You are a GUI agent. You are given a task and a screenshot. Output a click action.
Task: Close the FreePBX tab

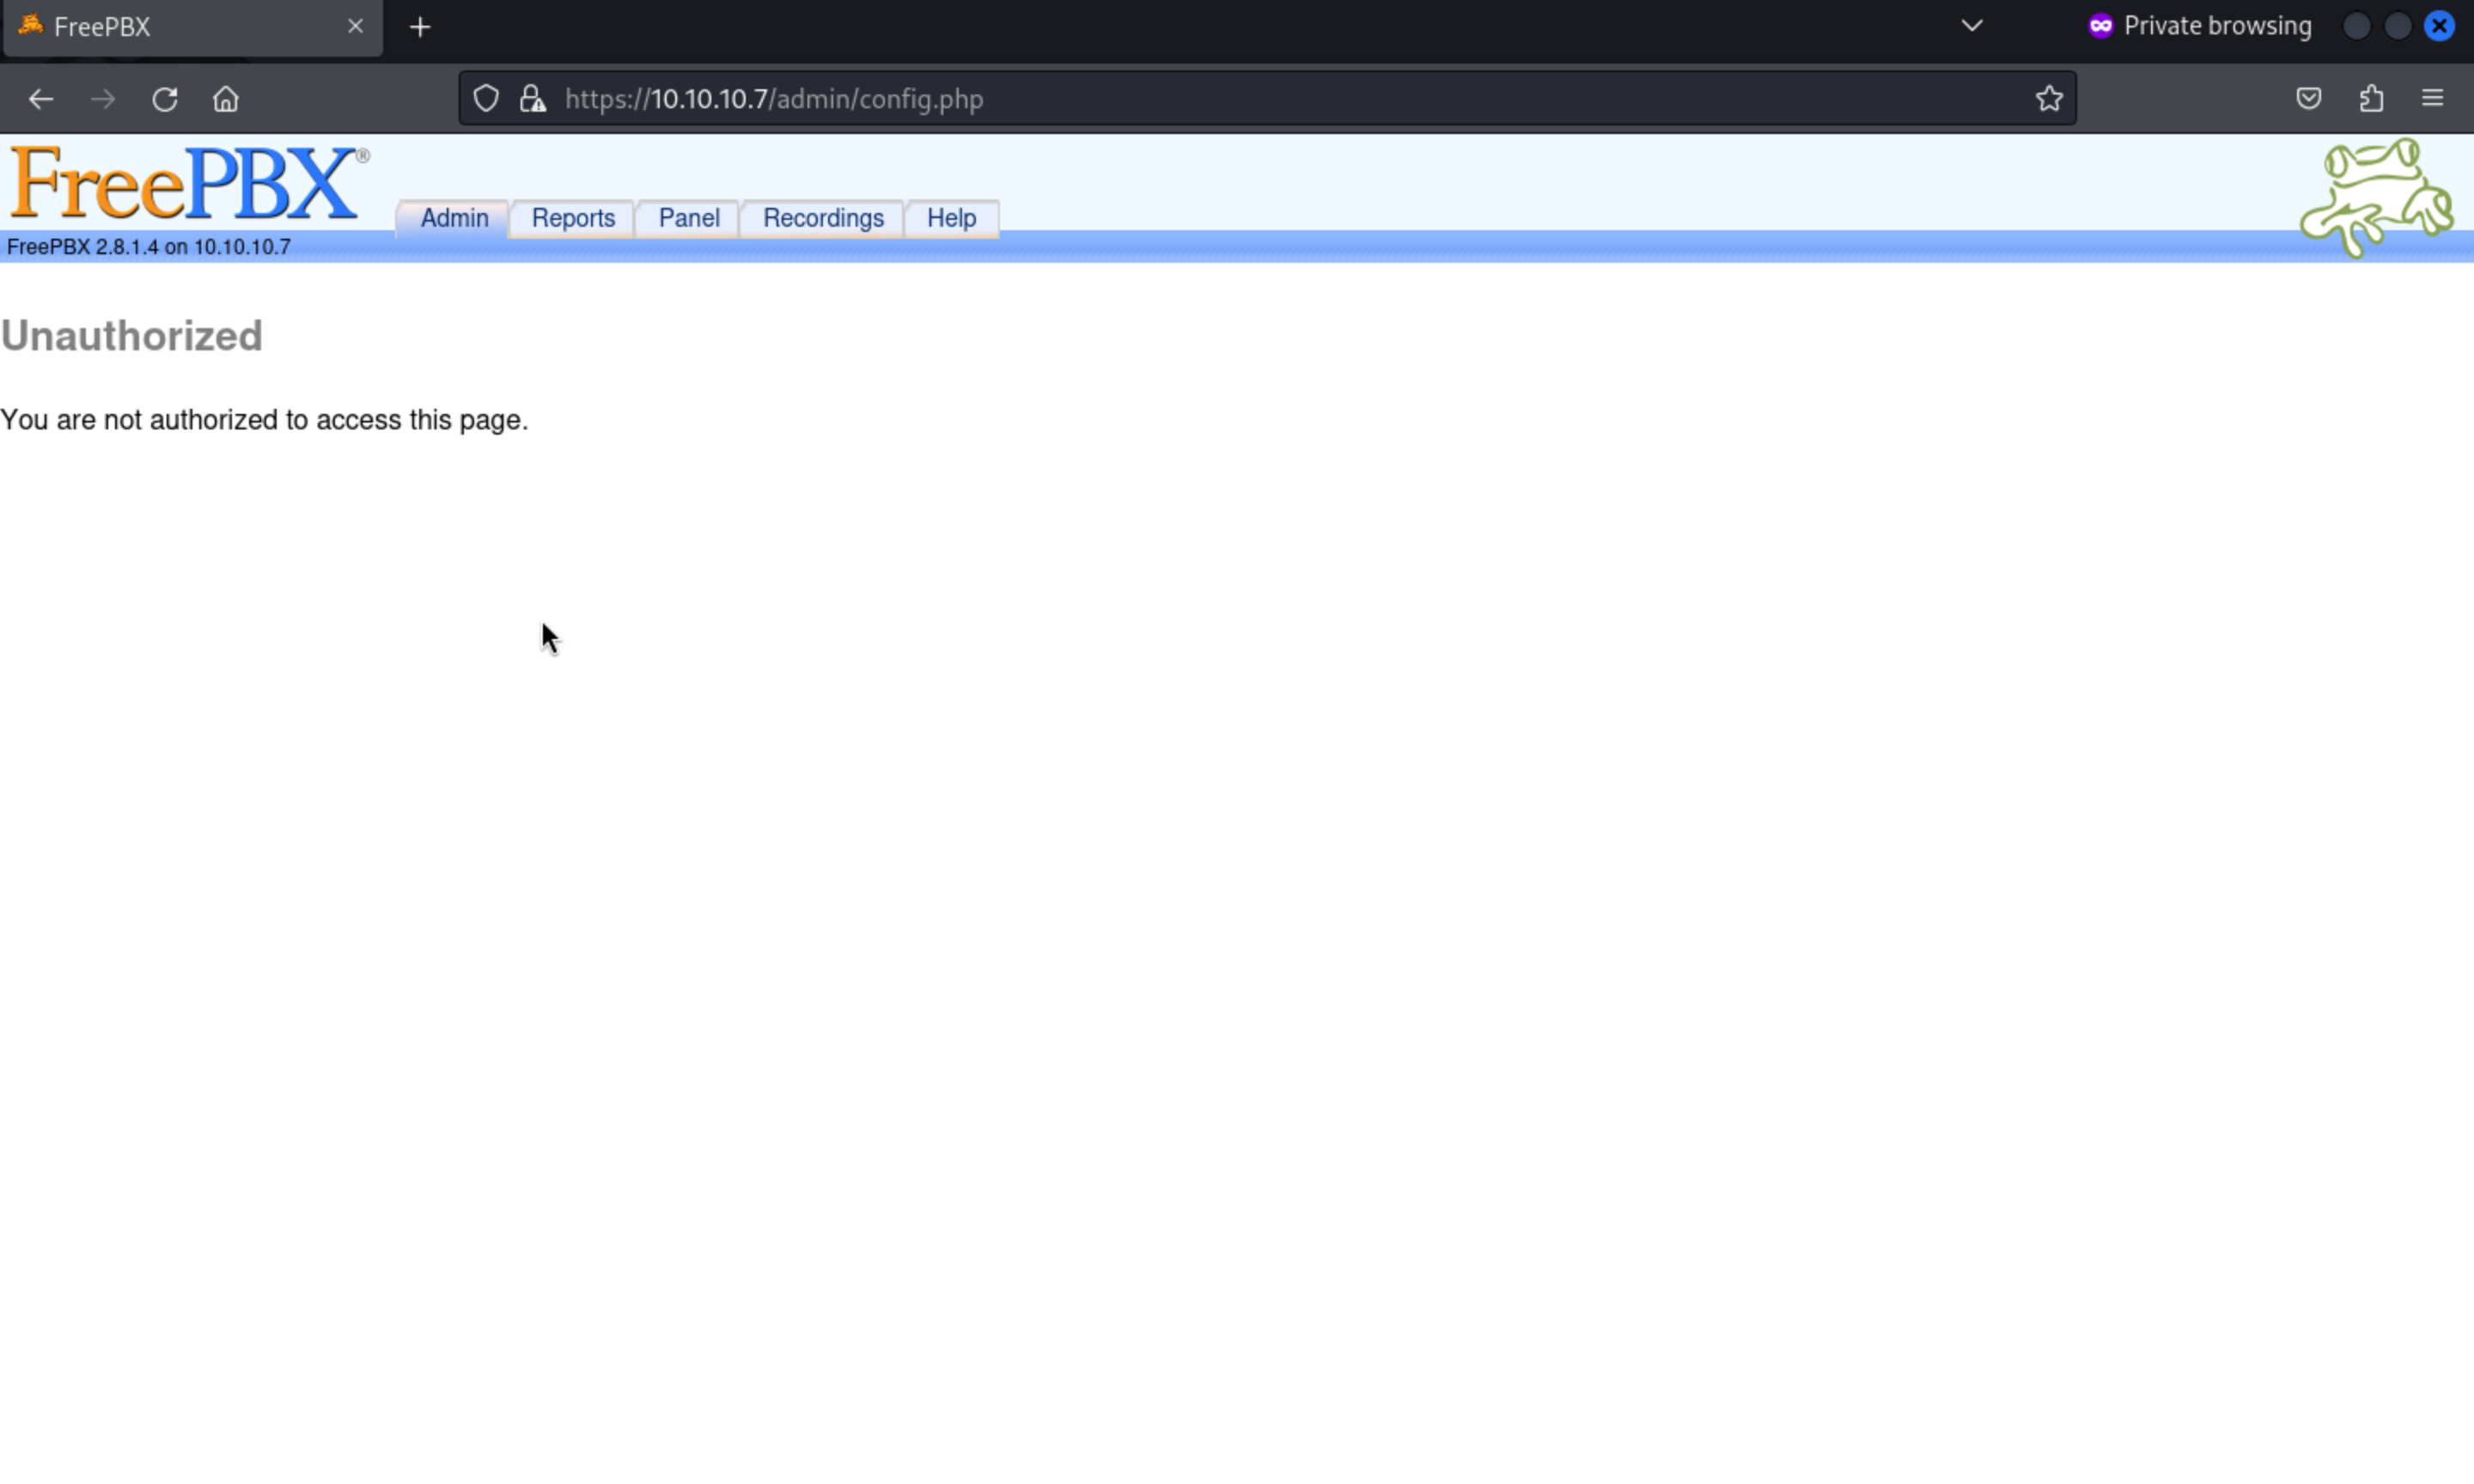pyautogui.click(x=355, y=27)
